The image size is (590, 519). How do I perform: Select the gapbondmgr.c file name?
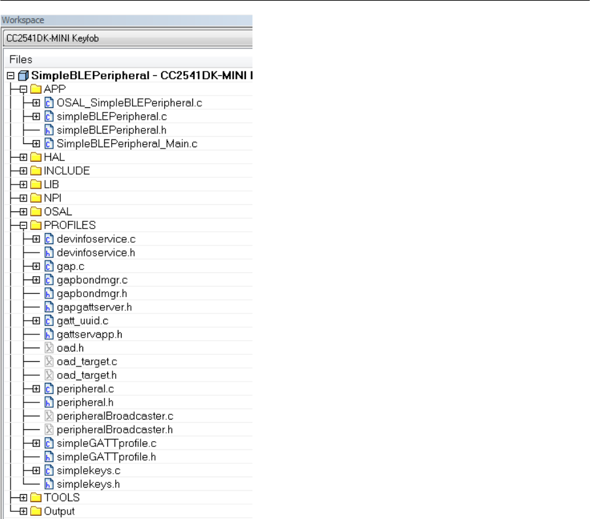click(x=92, y=280)
